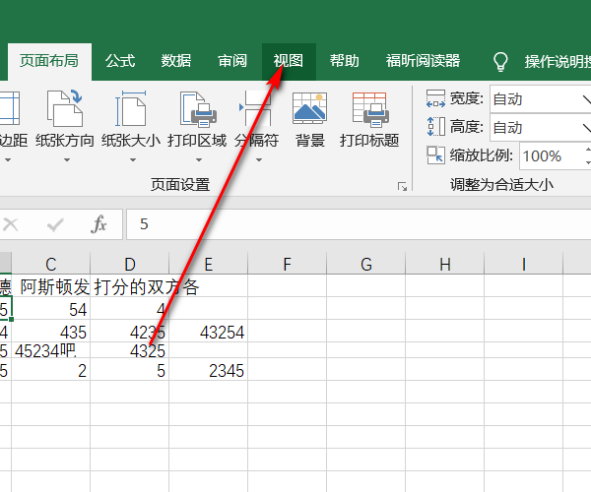This screenshot has width=591, height=492.
Task: Open the Page Layout (页面布局) tab
Action: click(49, 61)
